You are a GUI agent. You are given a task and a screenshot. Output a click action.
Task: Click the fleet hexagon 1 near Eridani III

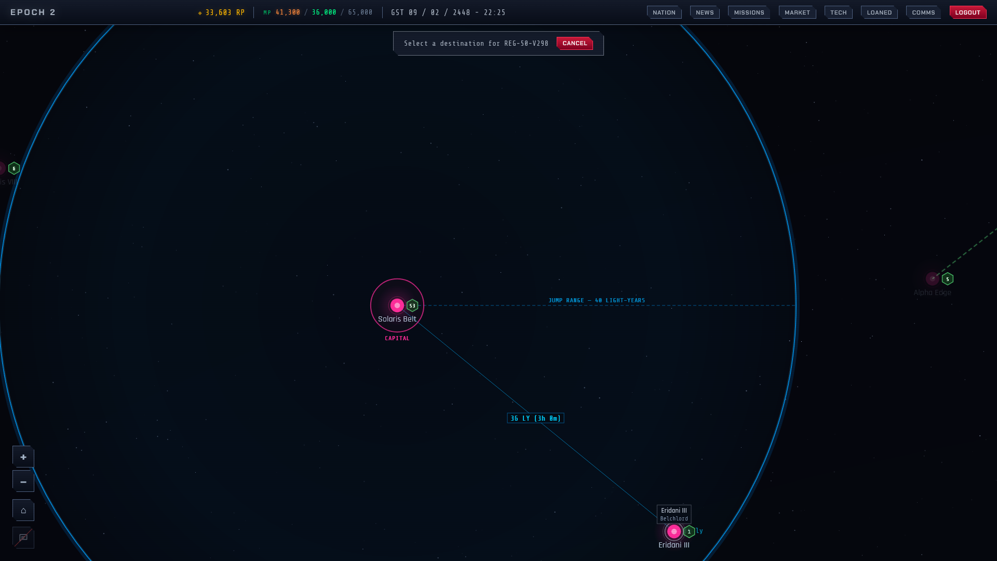point(689,531)
